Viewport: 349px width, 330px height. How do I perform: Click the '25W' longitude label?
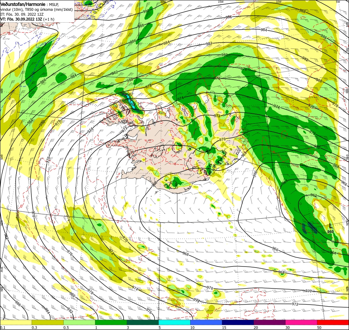106,2
